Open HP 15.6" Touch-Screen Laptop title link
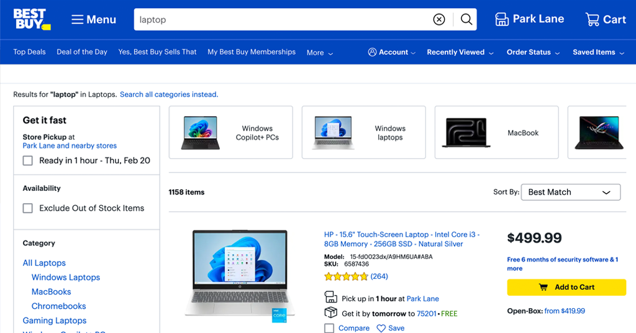The image size is (636, 333). pos(402,239)
